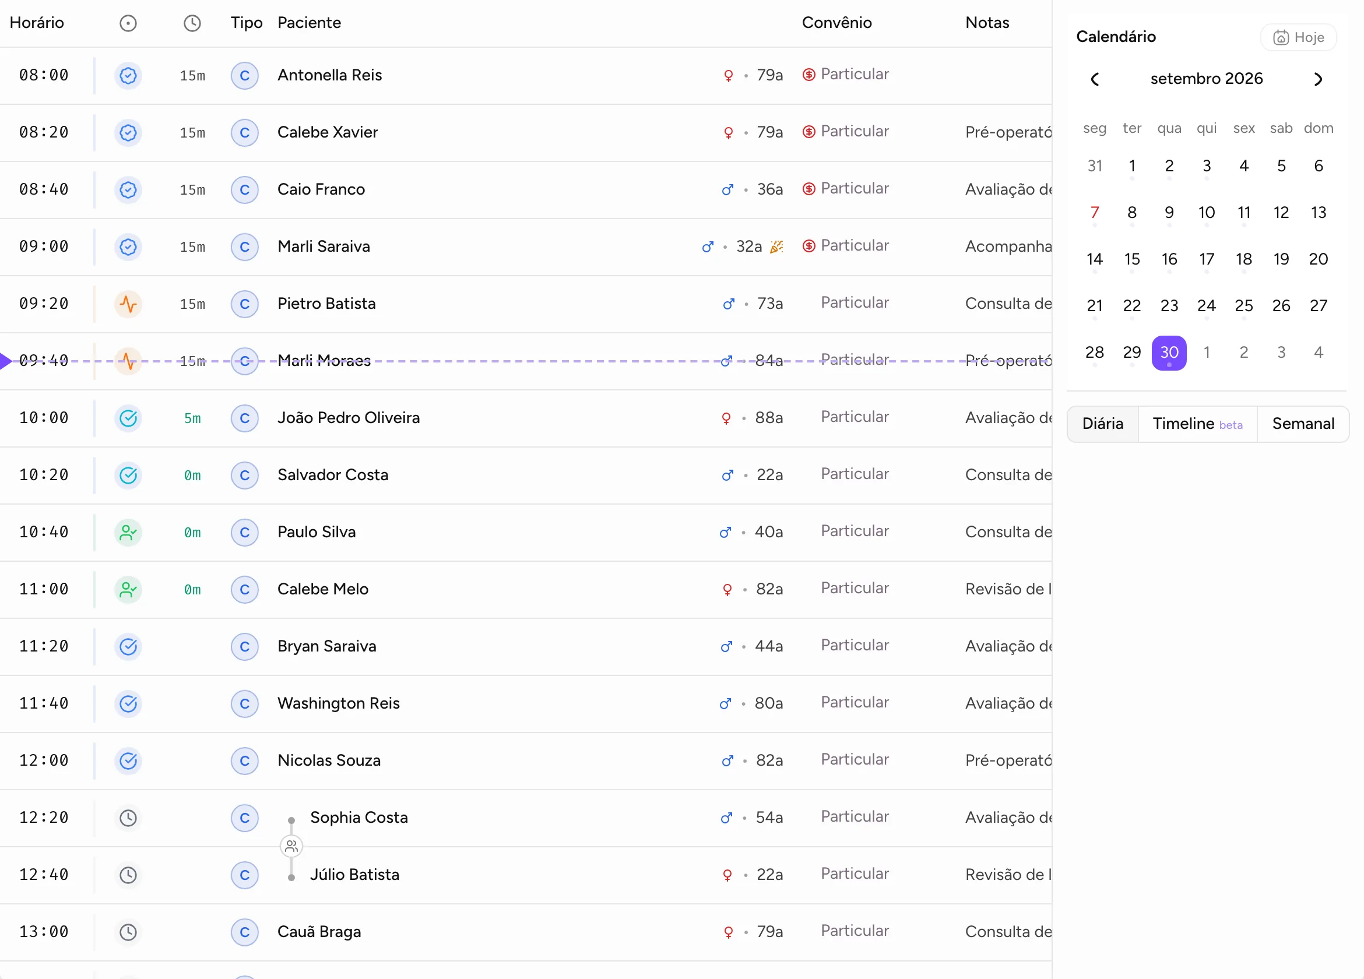Viewport: 1364px width, 979px height.
Task: Select September 30 in the calendar
Action: pyautogui.click(x=1169, y=353)
